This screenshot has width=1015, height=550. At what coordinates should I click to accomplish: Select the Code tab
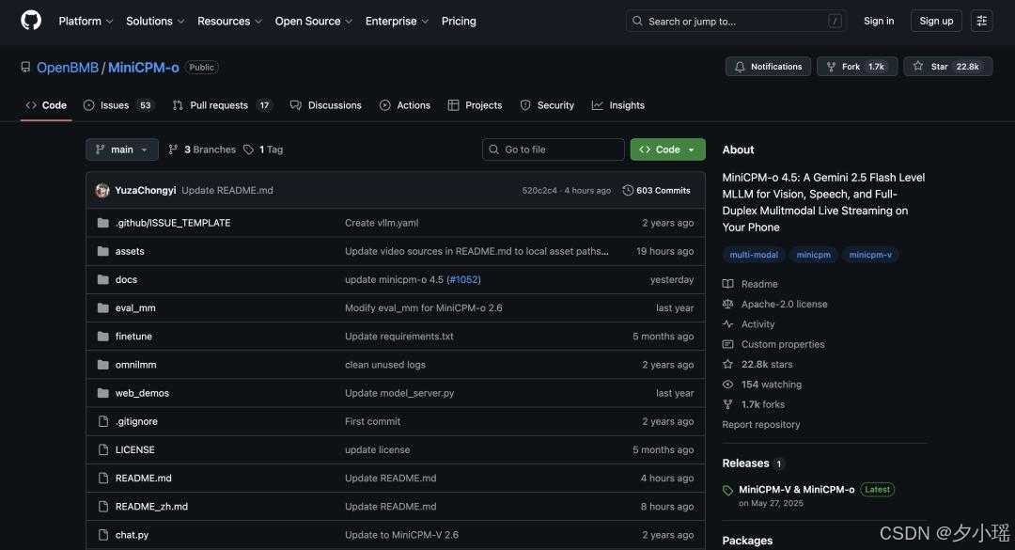[x=46, y=105]
